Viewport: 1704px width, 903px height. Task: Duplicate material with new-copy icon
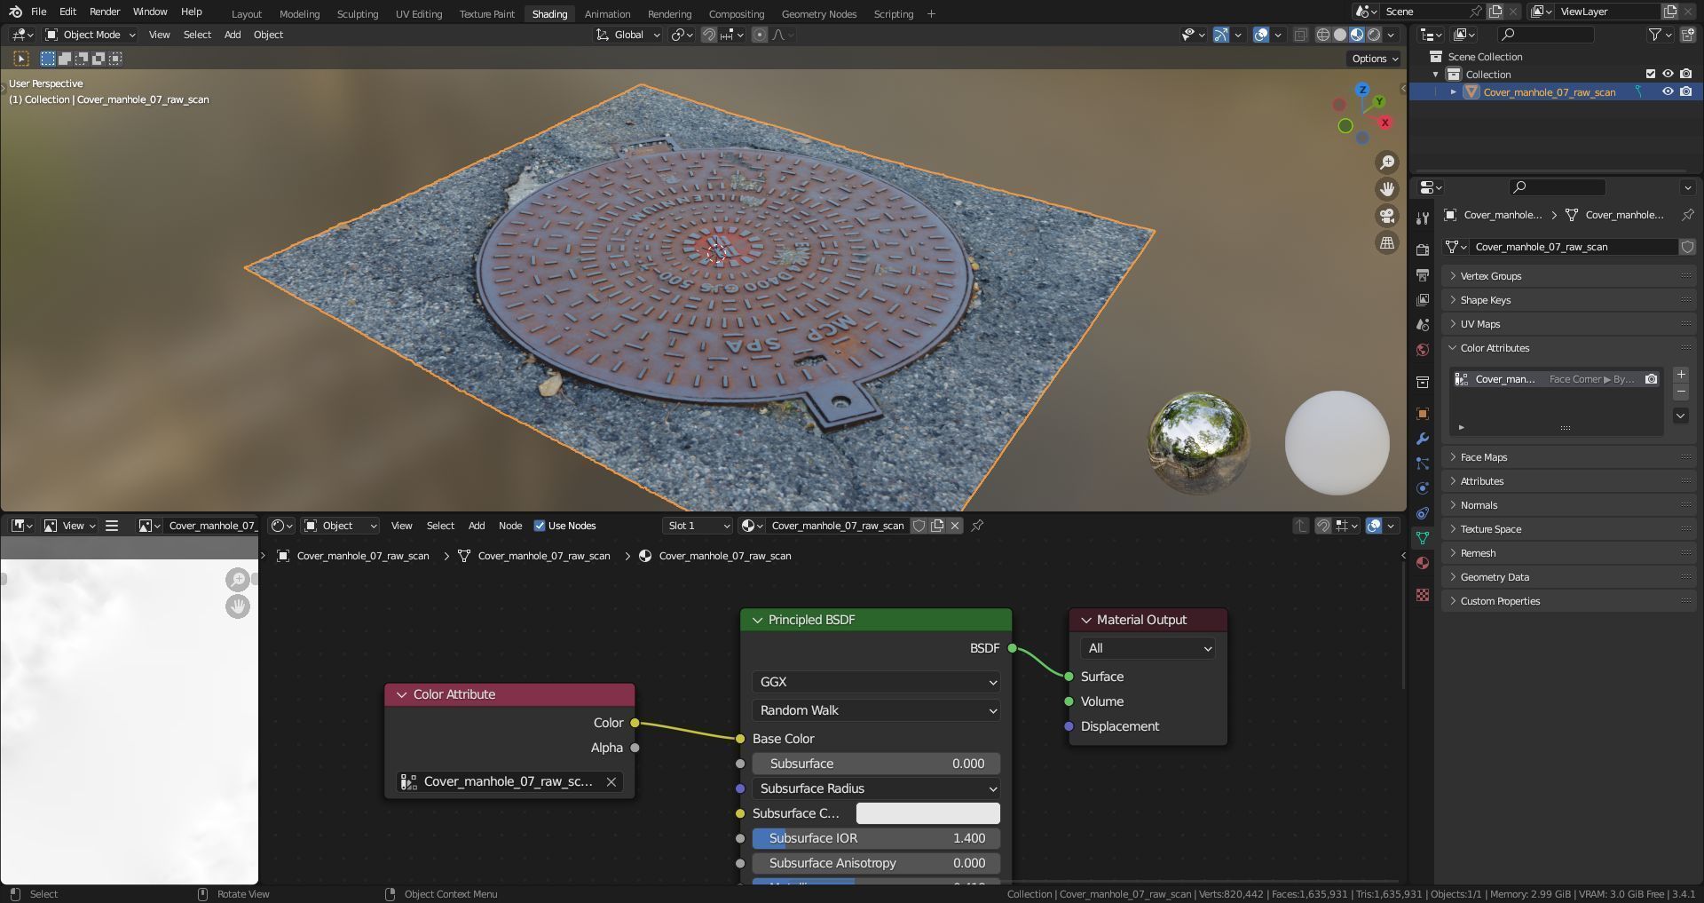937,526
